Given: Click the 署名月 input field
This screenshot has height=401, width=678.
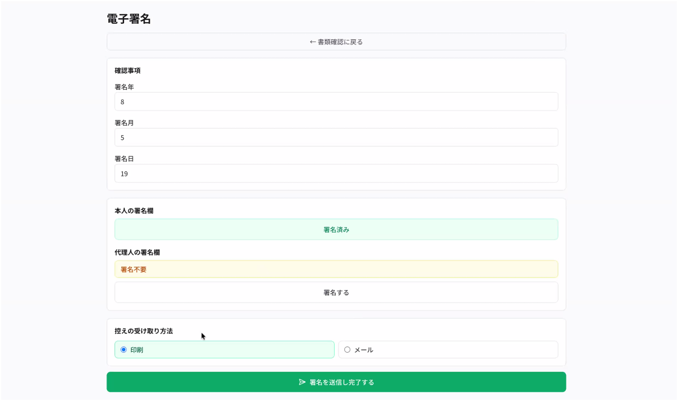Looking at the screenshot, I should point(336,138).
